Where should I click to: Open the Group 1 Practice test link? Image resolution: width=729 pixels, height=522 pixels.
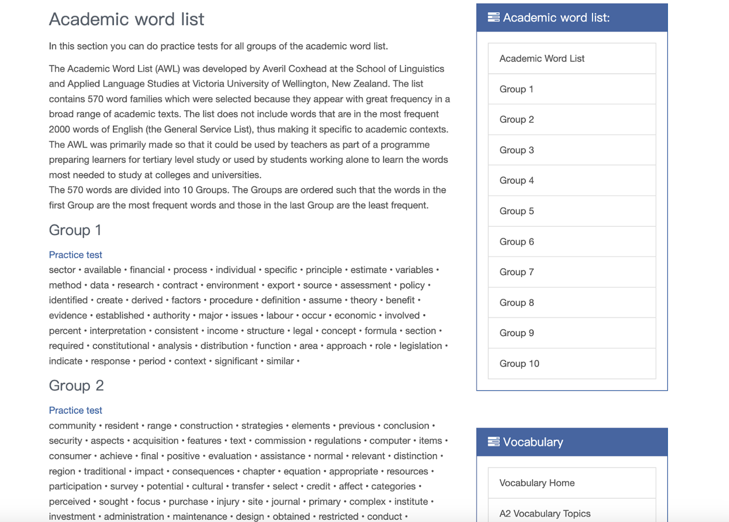click(75, 254)
